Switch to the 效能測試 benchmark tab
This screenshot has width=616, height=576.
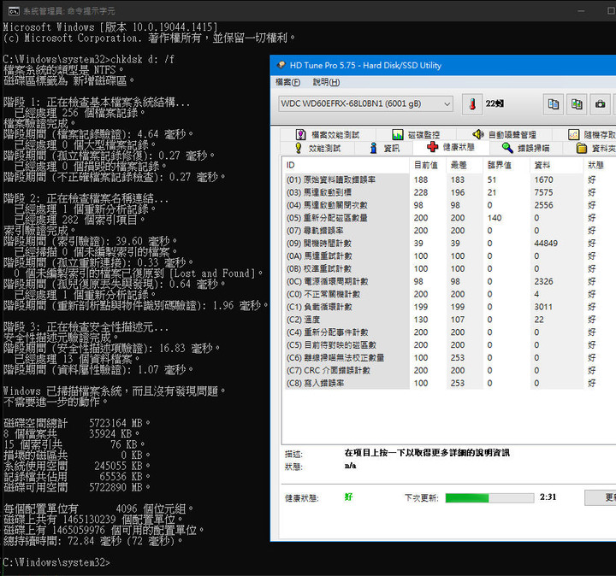(x=317, y=148)
